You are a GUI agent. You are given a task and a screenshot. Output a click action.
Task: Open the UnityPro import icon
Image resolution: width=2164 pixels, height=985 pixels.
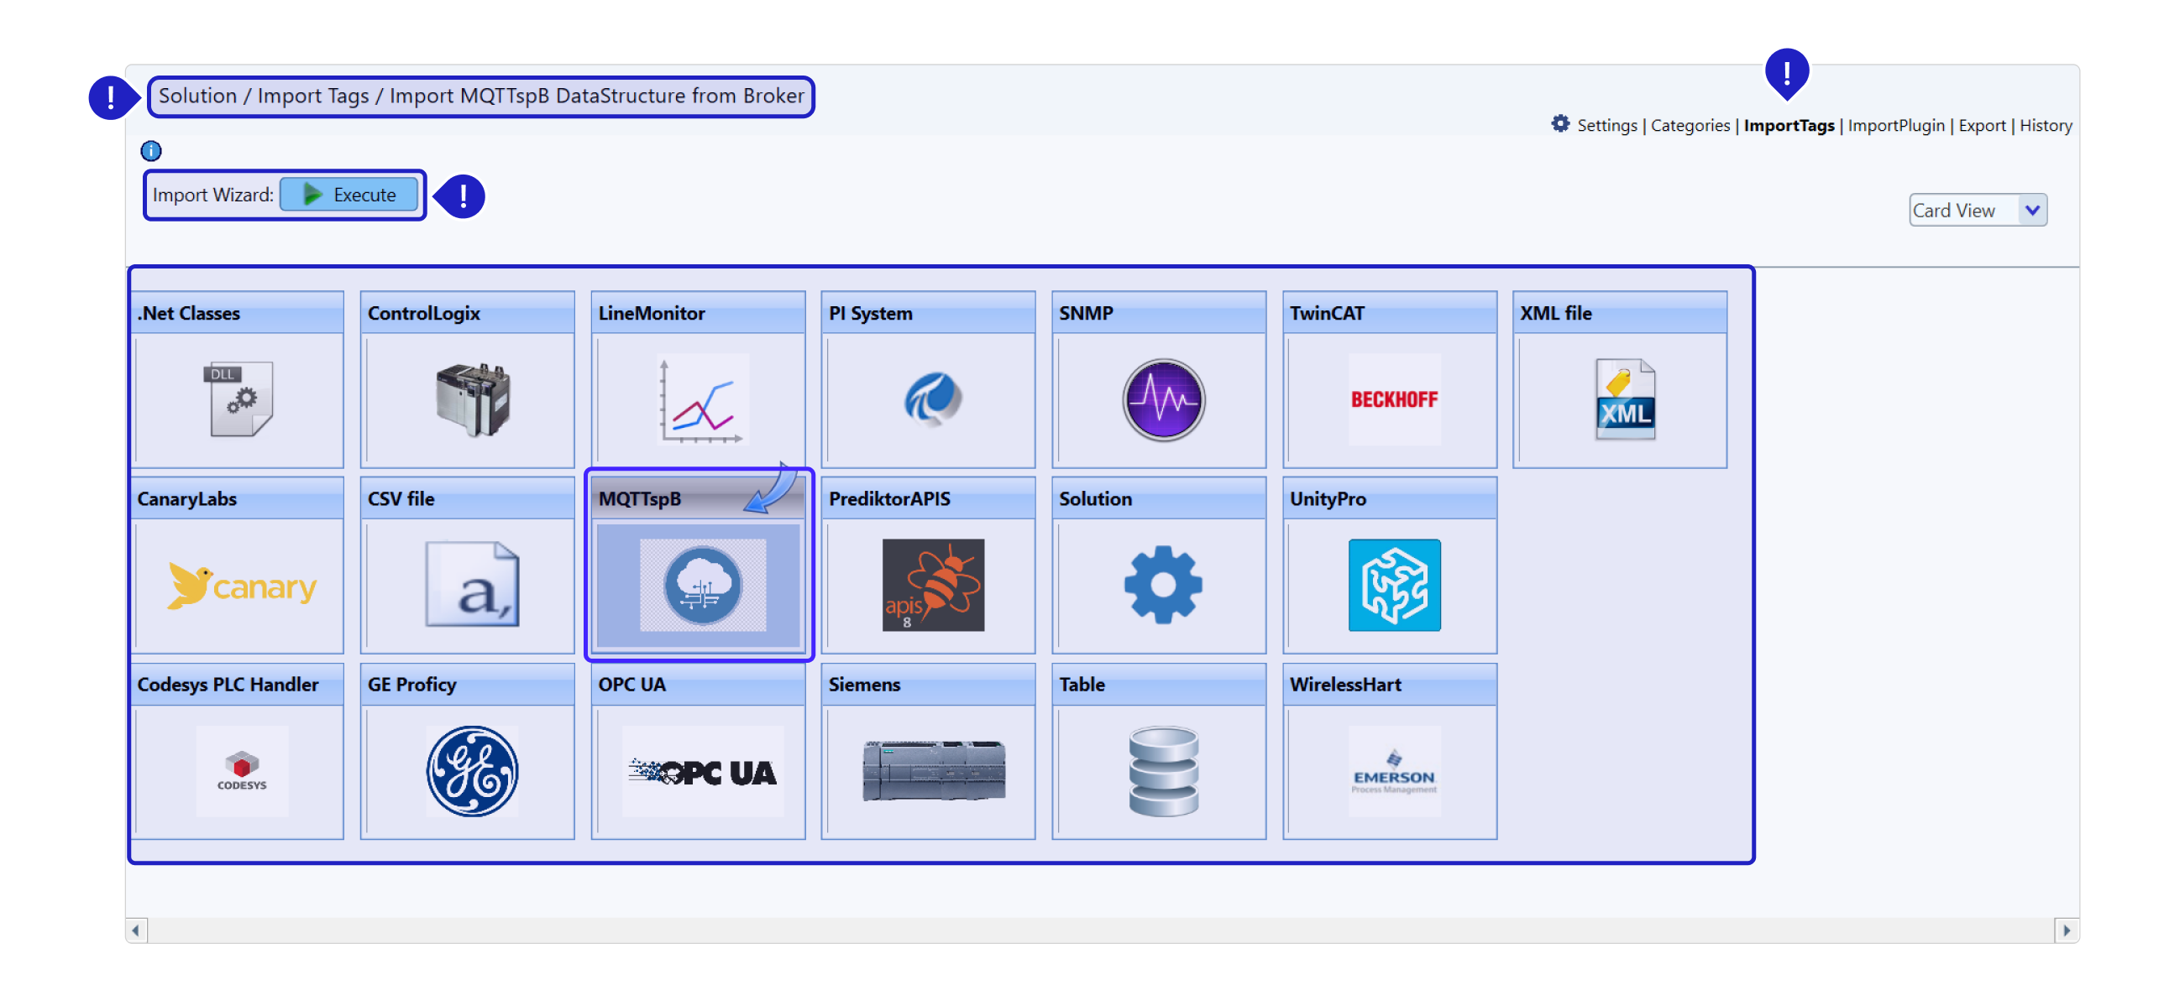1394,585
